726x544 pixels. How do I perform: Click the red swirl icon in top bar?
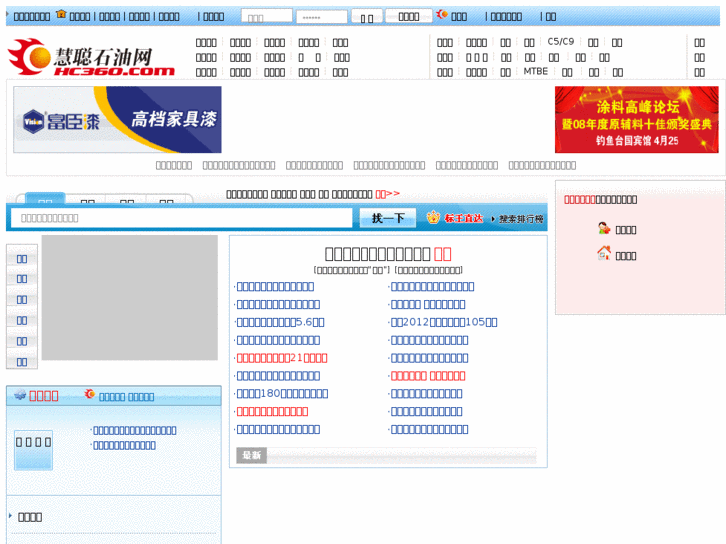(442, 14)
